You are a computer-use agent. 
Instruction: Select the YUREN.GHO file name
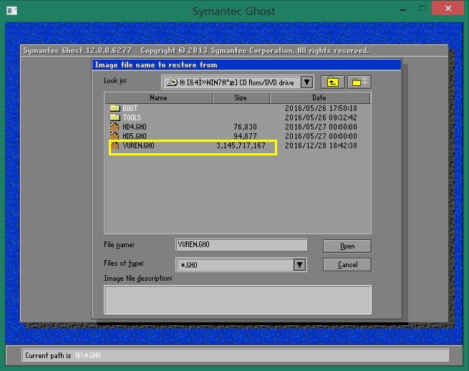tap(138, 145)
